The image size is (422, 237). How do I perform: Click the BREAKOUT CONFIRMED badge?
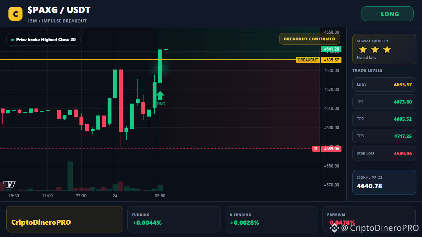309,39
